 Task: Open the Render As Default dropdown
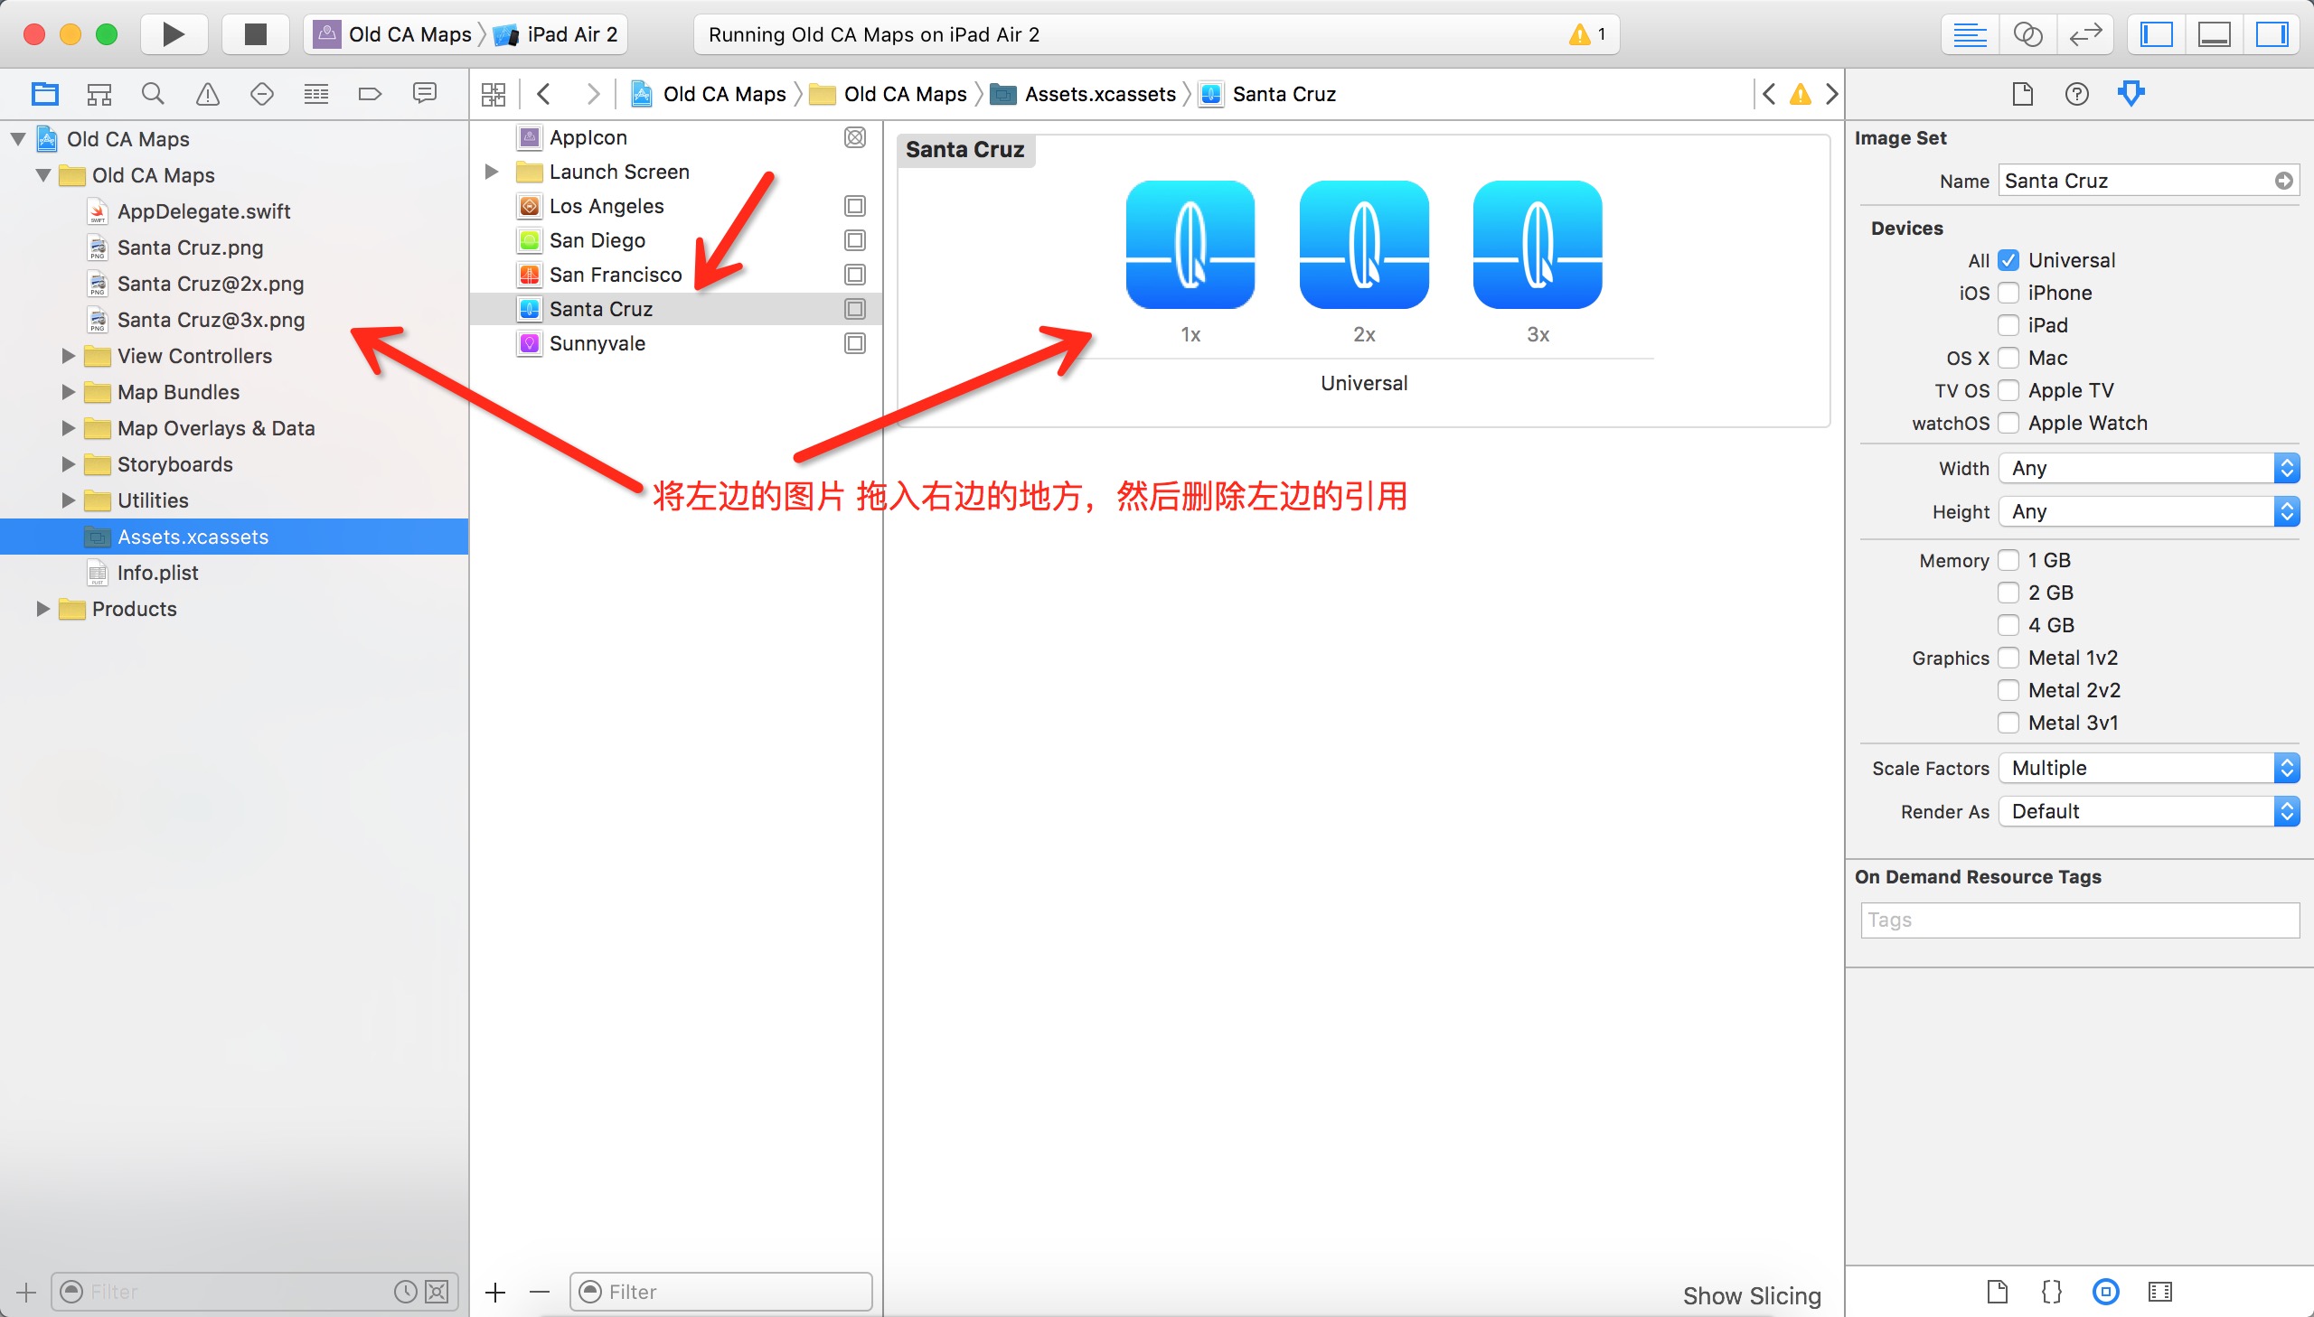[2149, 811]
